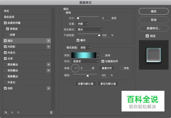Move effect up with arrow icon
The height and width of the screenshot is (118, 171).
click(x=12, y=113)
